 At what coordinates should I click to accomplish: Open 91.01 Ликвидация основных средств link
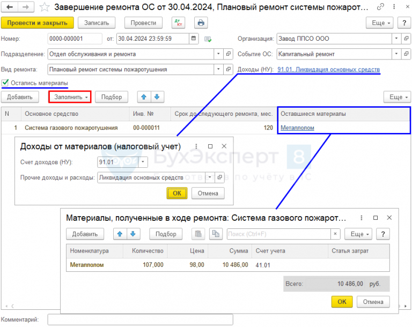(x=328, y=69)
